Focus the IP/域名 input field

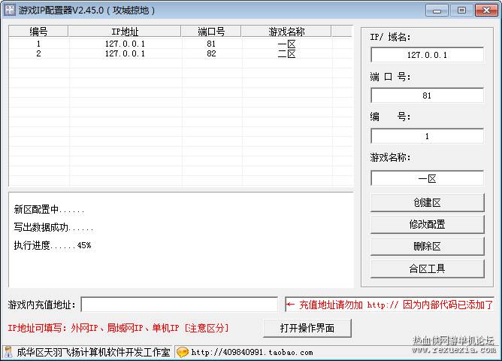tap(427, 55)
